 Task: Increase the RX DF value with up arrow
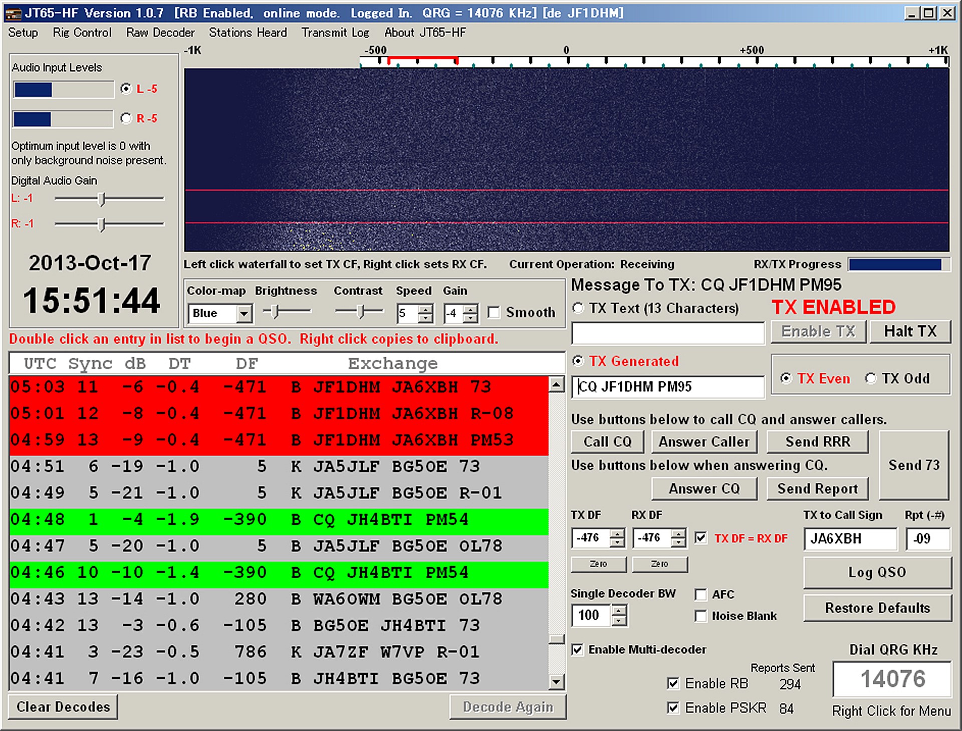click(x=678, y=534)
